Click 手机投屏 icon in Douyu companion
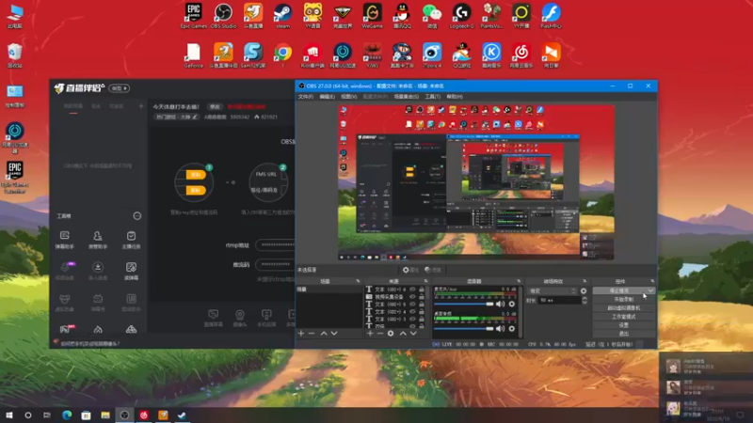This screenshot has height=423, width=753. 266,318
